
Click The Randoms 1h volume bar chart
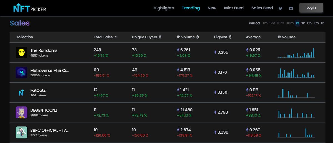tap(296, 53)
